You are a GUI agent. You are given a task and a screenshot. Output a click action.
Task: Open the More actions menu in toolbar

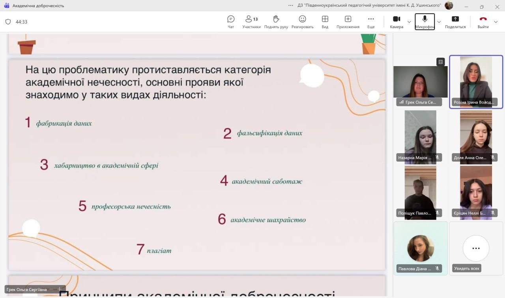[371, 19]
